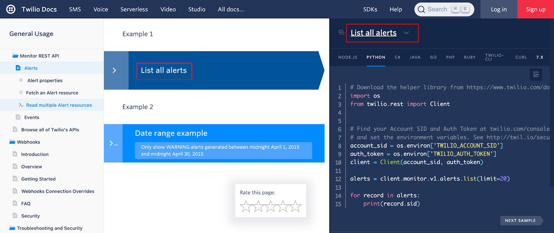
Task: Click the copy code icon button
Action: [536, 74]
